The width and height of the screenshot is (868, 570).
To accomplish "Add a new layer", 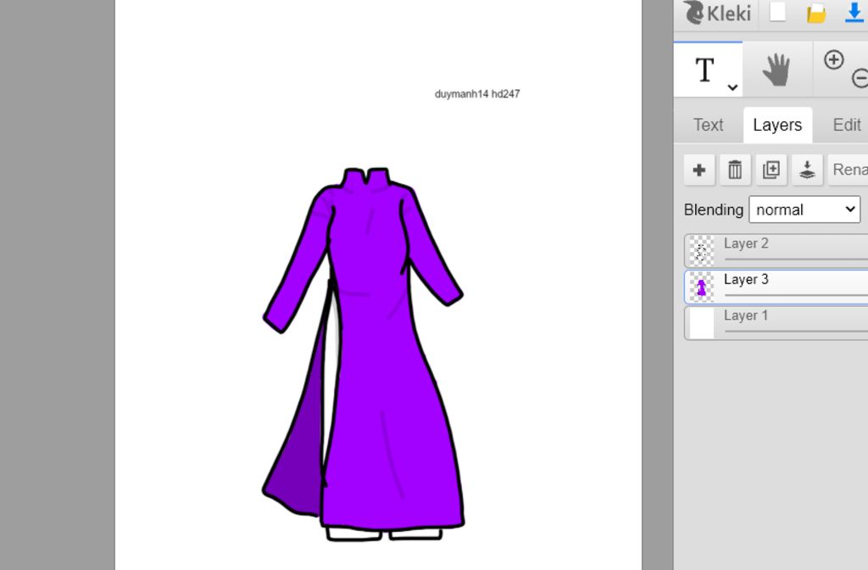I will (699, 170).
